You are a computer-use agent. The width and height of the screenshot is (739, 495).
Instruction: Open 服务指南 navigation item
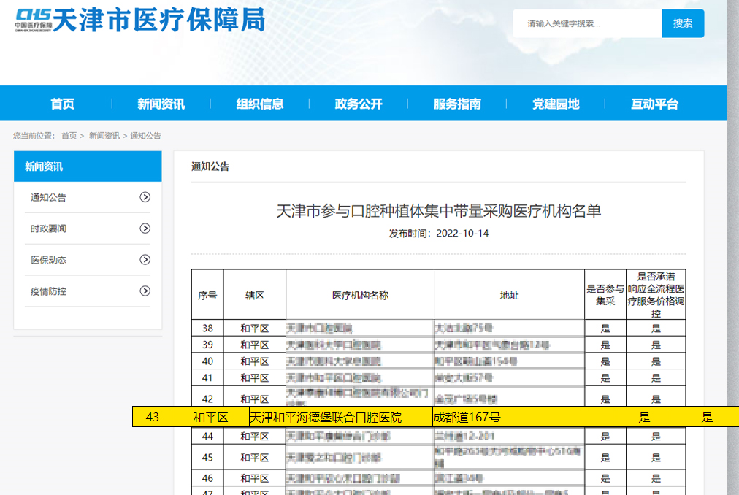pos(457,104)
